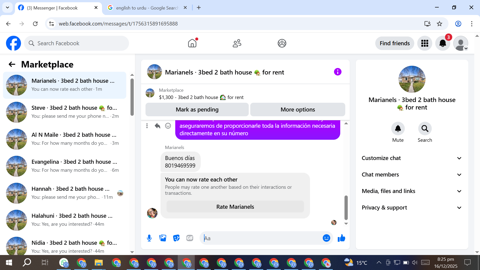The image size is (480, 270).
Task: Choose a sticker
Action: pos(176,238)
